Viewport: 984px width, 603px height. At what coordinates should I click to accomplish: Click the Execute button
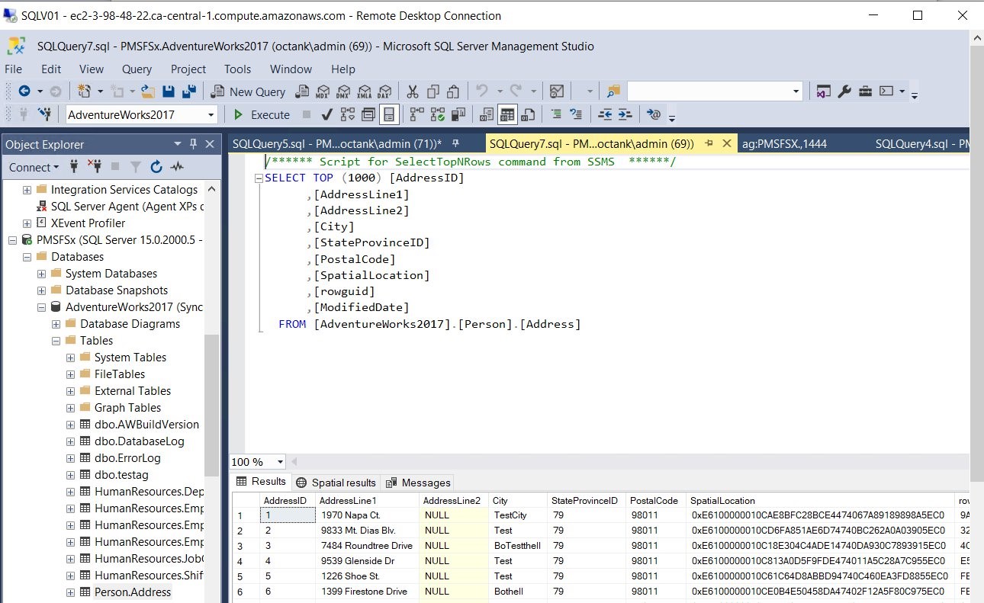tap(261, 115)
